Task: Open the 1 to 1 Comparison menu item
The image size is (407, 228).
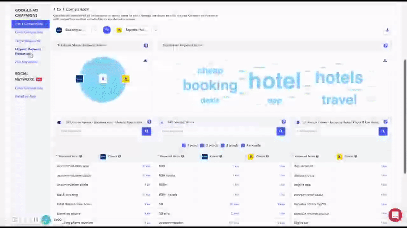Action: [x=31, y=24]
